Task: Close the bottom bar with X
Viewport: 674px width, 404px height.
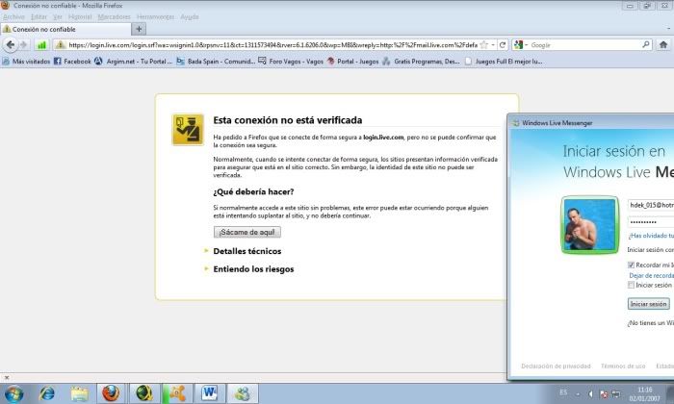Action: click(7, 377)
